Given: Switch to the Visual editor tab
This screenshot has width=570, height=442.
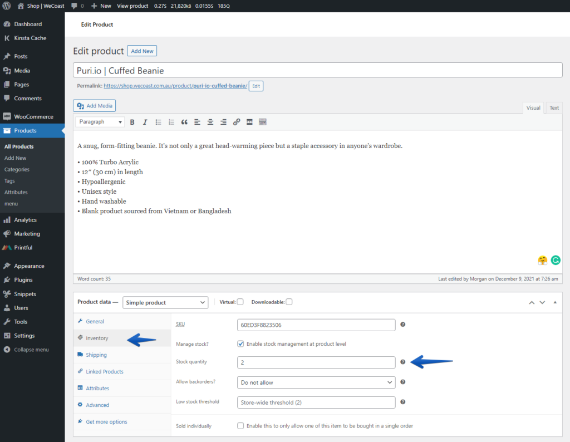Looking at the screenshot, I should pos(533,108).
